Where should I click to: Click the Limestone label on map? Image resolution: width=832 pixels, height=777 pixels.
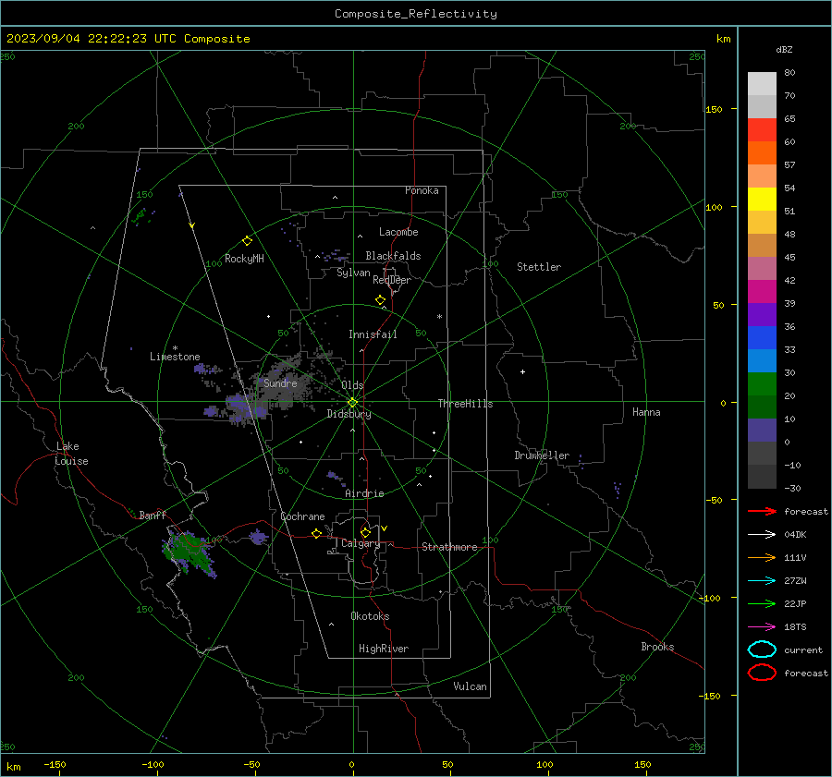pyautogui.click(x=175, y=357)
